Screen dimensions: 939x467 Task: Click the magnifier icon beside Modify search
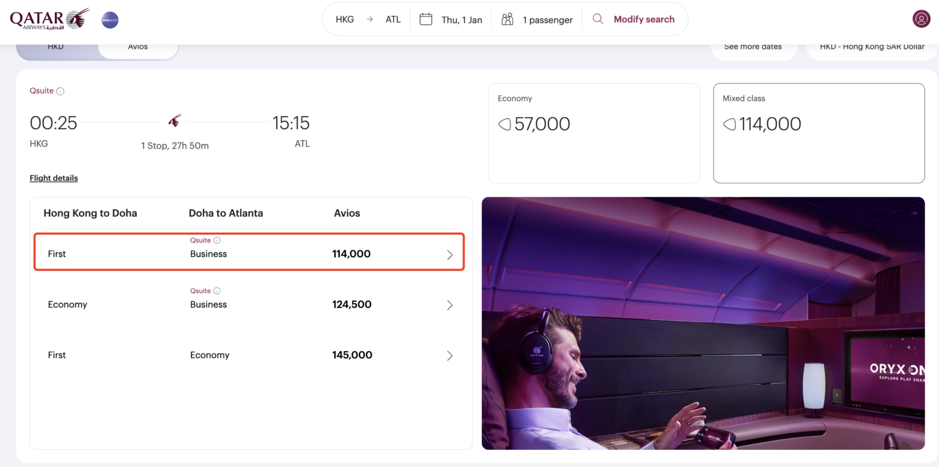coord(598,20)
